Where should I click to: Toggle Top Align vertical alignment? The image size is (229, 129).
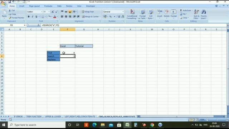pyautogui.click(x=62, y=12)
